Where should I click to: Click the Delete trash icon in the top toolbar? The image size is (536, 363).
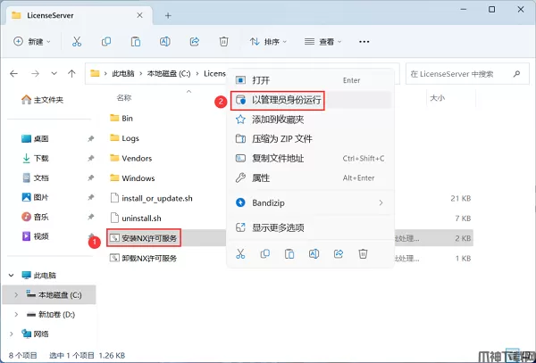click(223, 42)
